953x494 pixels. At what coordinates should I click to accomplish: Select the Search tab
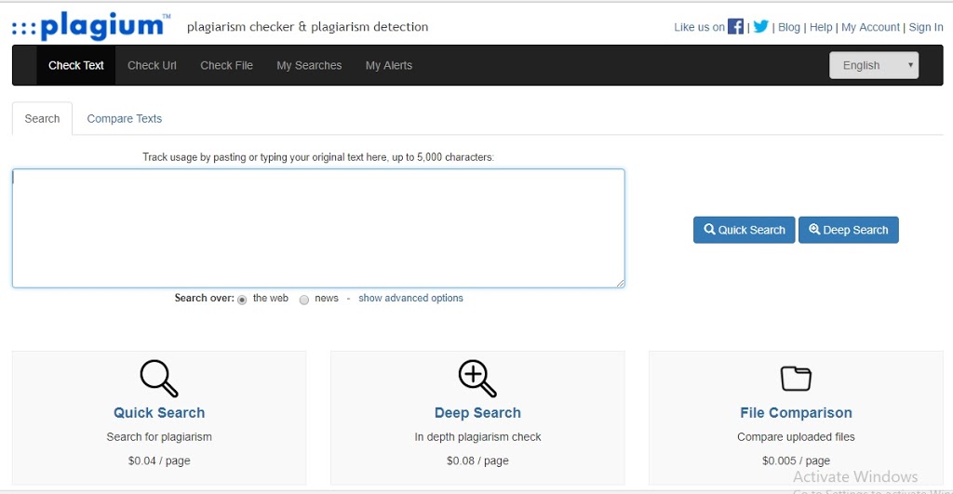click(42, 118)
